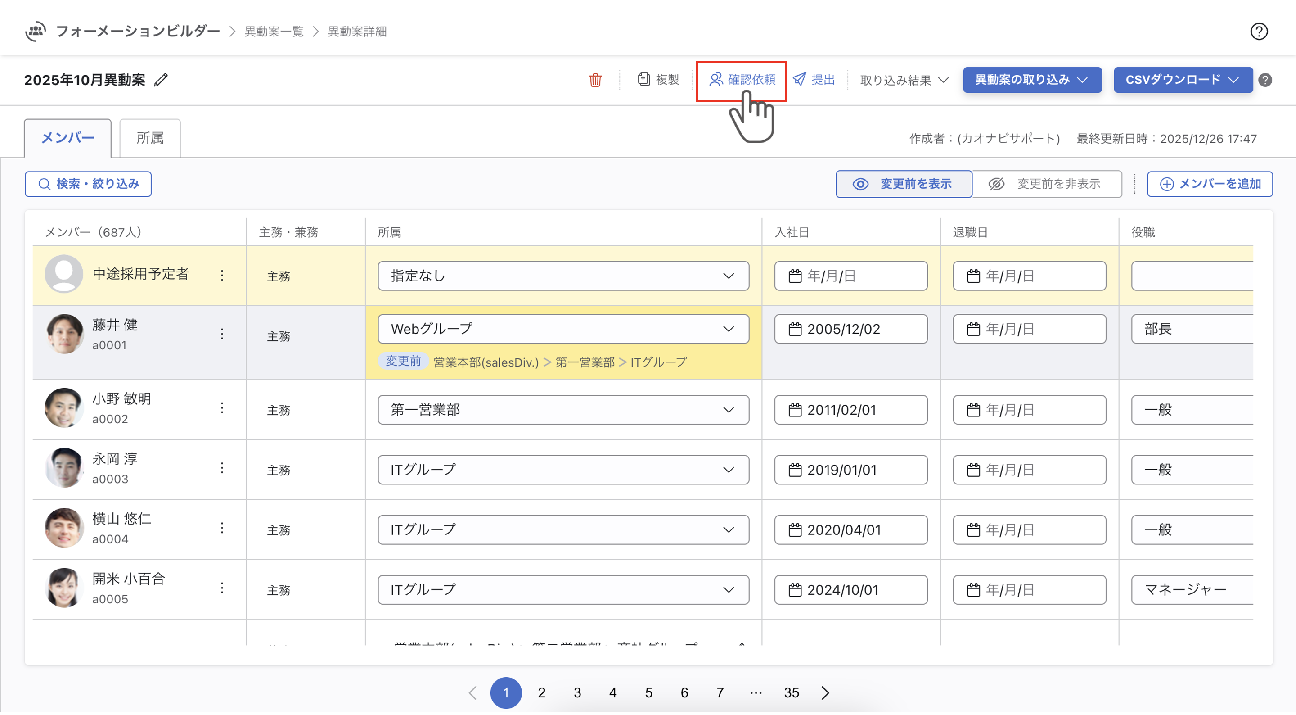Open the three-dot menu for 中途採用予定者
This screenshot has height=715, width=1296.
pos(222,276)
